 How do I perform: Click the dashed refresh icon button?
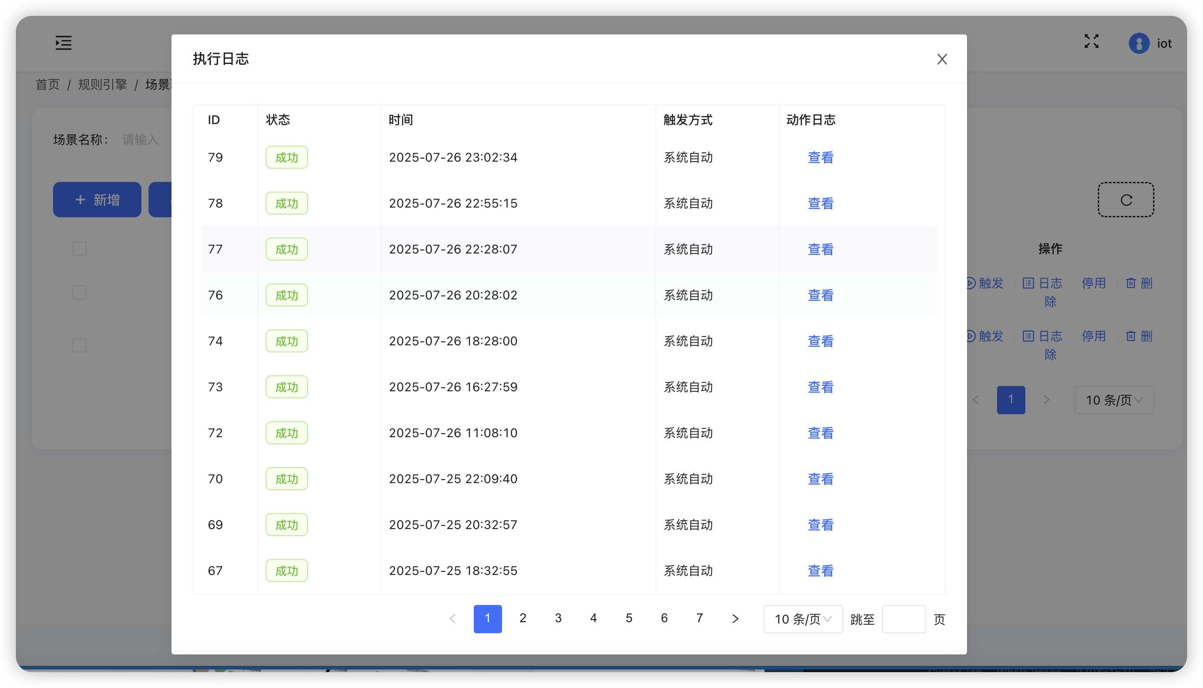pyautogui.click(x=1126, y=200)
